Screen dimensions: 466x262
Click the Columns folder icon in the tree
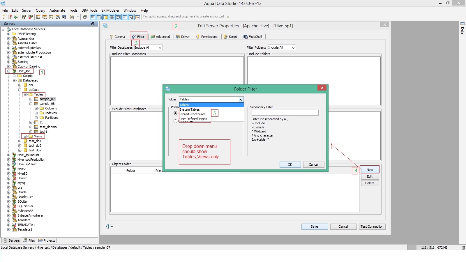(42, 108)
